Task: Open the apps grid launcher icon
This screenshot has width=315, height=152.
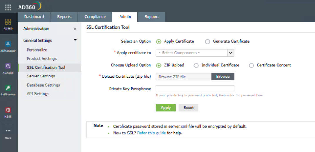Action: (8, 7)
